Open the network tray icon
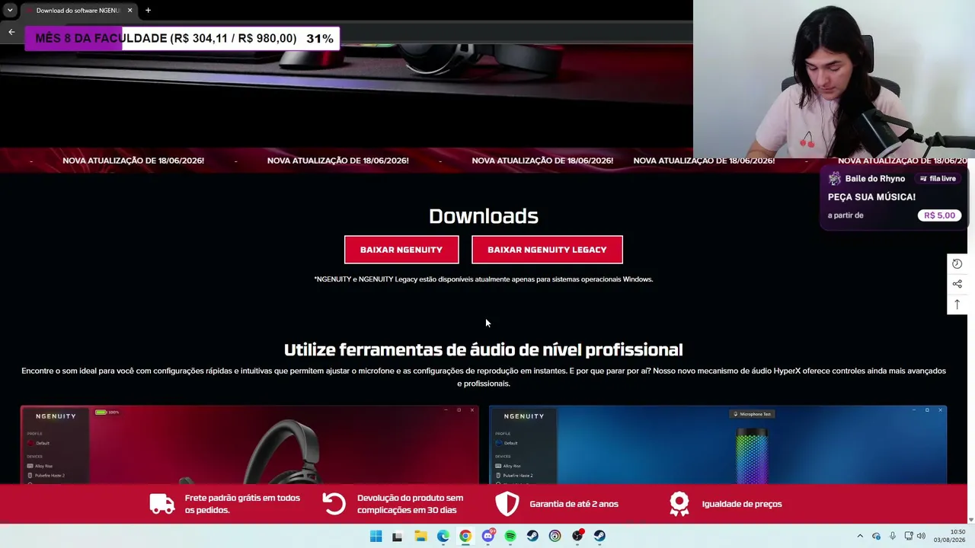Viewport: 975px width, 548px height. coord(909,536)
